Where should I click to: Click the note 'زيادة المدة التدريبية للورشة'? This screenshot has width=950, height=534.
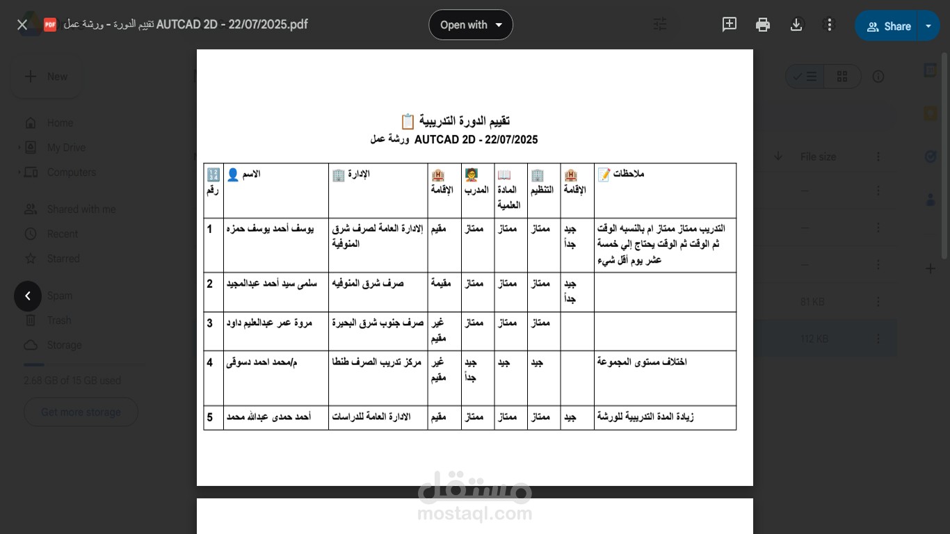pyautogui.click(x=645, y=417)
